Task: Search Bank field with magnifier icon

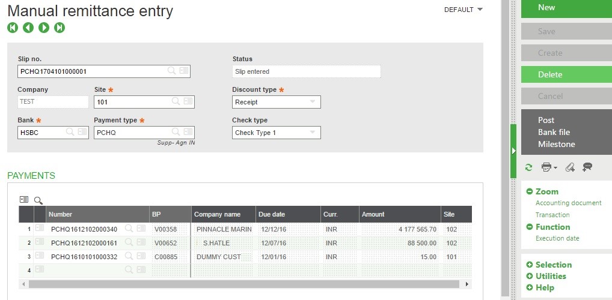Action: point(70,131)
